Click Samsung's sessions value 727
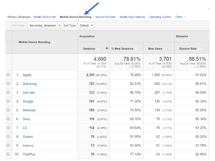Viewport: 215px width, 161px height. pyautogui.click(x=92, y=84)
